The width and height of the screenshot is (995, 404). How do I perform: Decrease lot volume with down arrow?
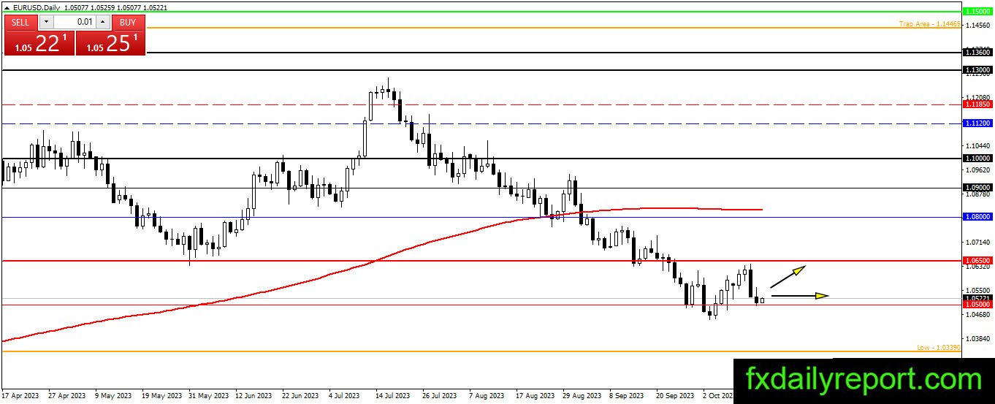point(45,22)
